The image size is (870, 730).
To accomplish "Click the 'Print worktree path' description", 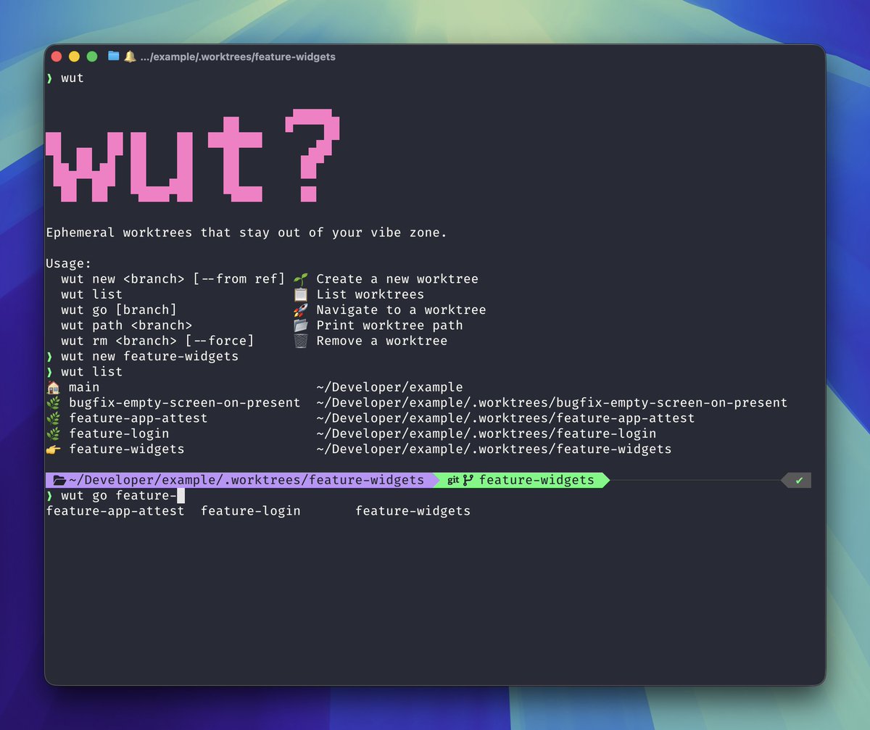I will tap(389, 325).
